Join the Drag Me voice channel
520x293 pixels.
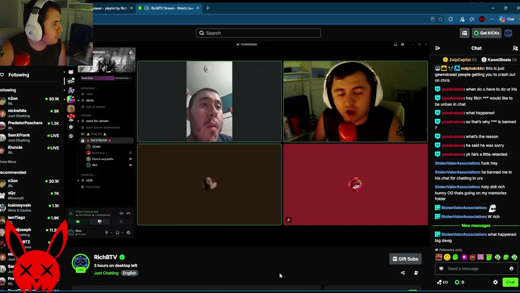(106, 134)
